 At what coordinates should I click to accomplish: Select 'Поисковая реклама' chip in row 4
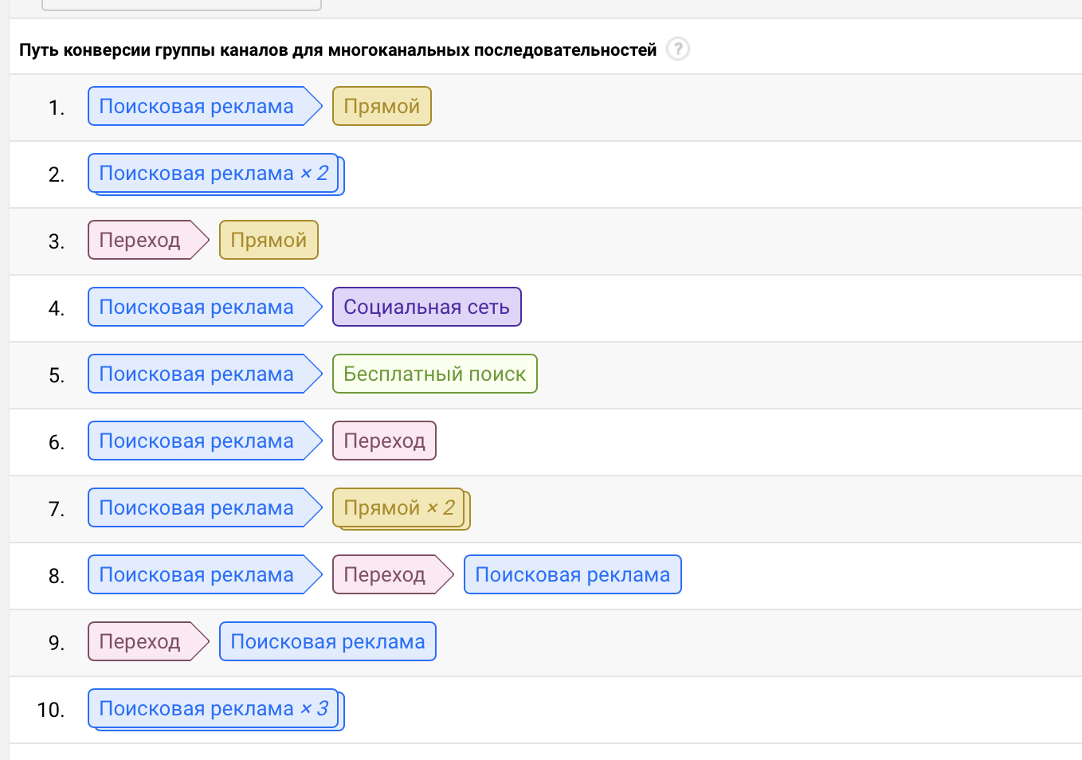(x=205, y=307)
